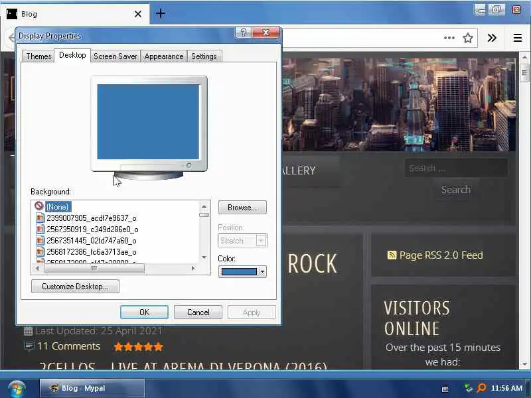This screenshot has height=398, width=531.
Task: Switch to the Screen Saver tab
Action: click(115, 56)
